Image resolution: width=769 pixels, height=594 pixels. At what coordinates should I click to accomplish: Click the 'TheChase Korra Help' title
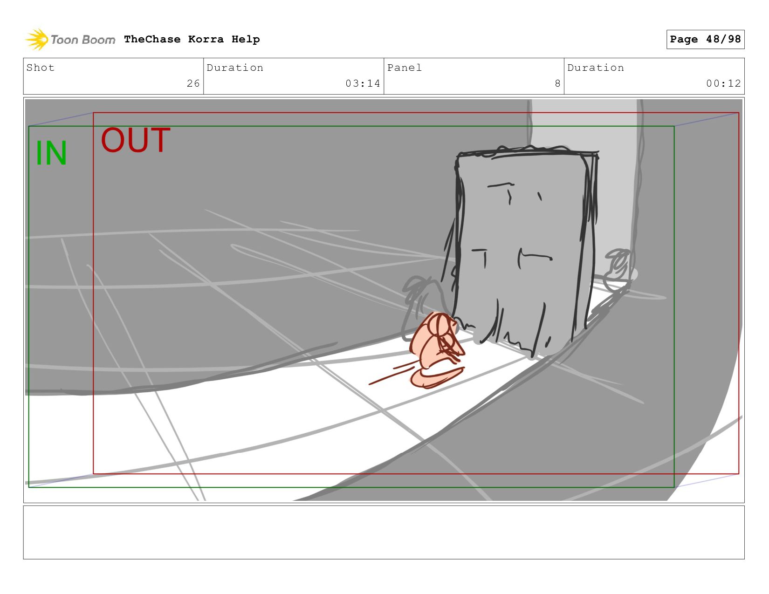tap(192, 39)
